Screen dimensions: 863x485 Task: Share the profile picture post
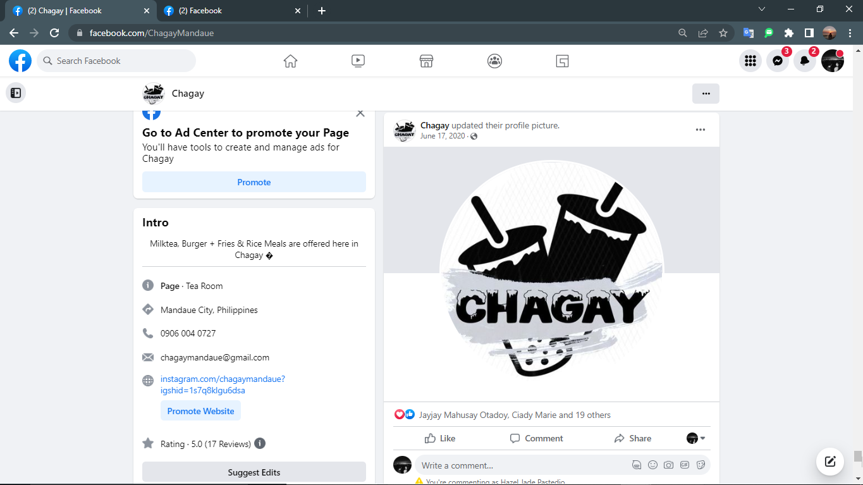(632, 438)
